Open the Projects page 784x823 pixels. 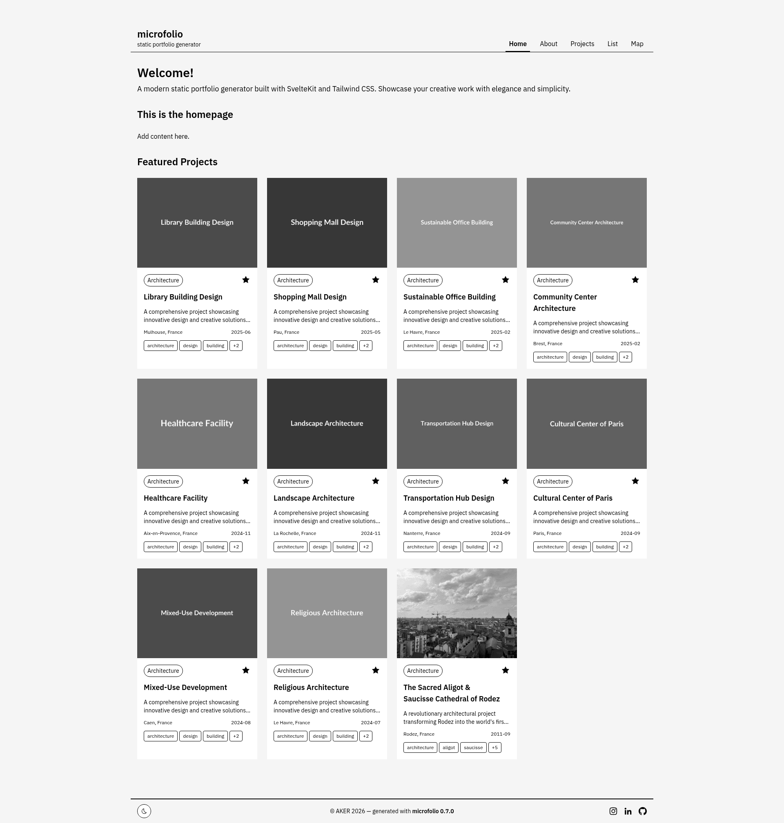coord(582,44)
